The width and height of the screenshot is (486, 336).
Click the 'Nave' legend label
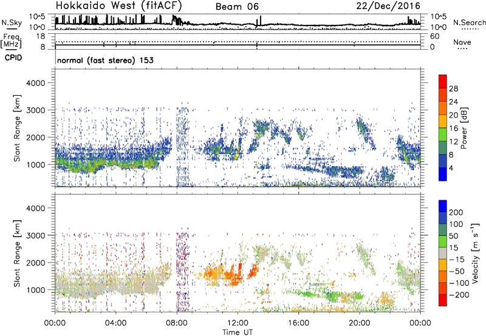462,42
